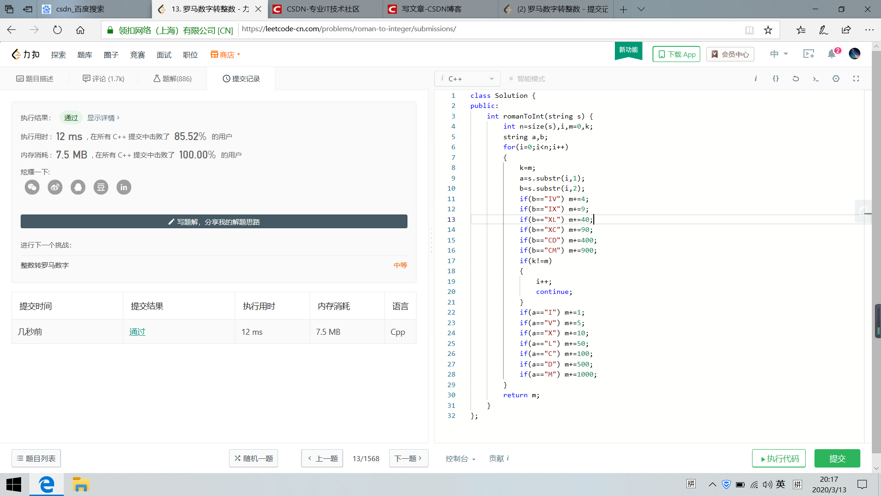Click the WeChat share icon
The image size is (881, 496).
pyautogui.click(x=32, y=187)
